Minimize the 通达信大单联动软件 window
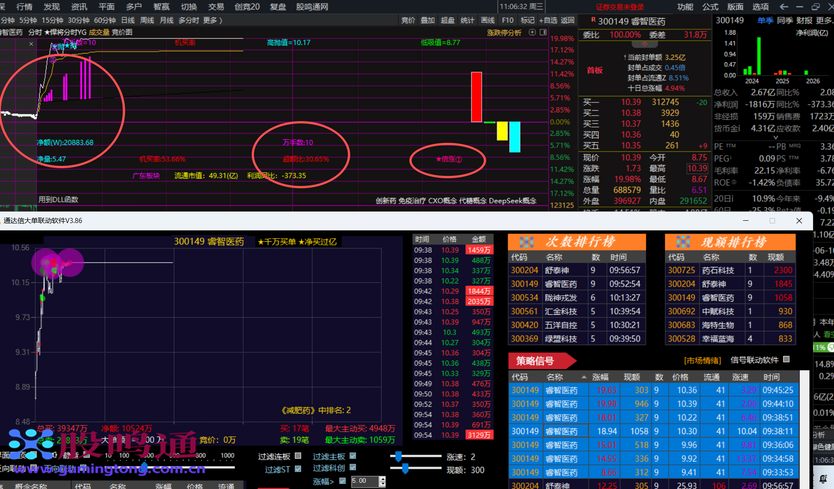 click(x=746, y=221)
